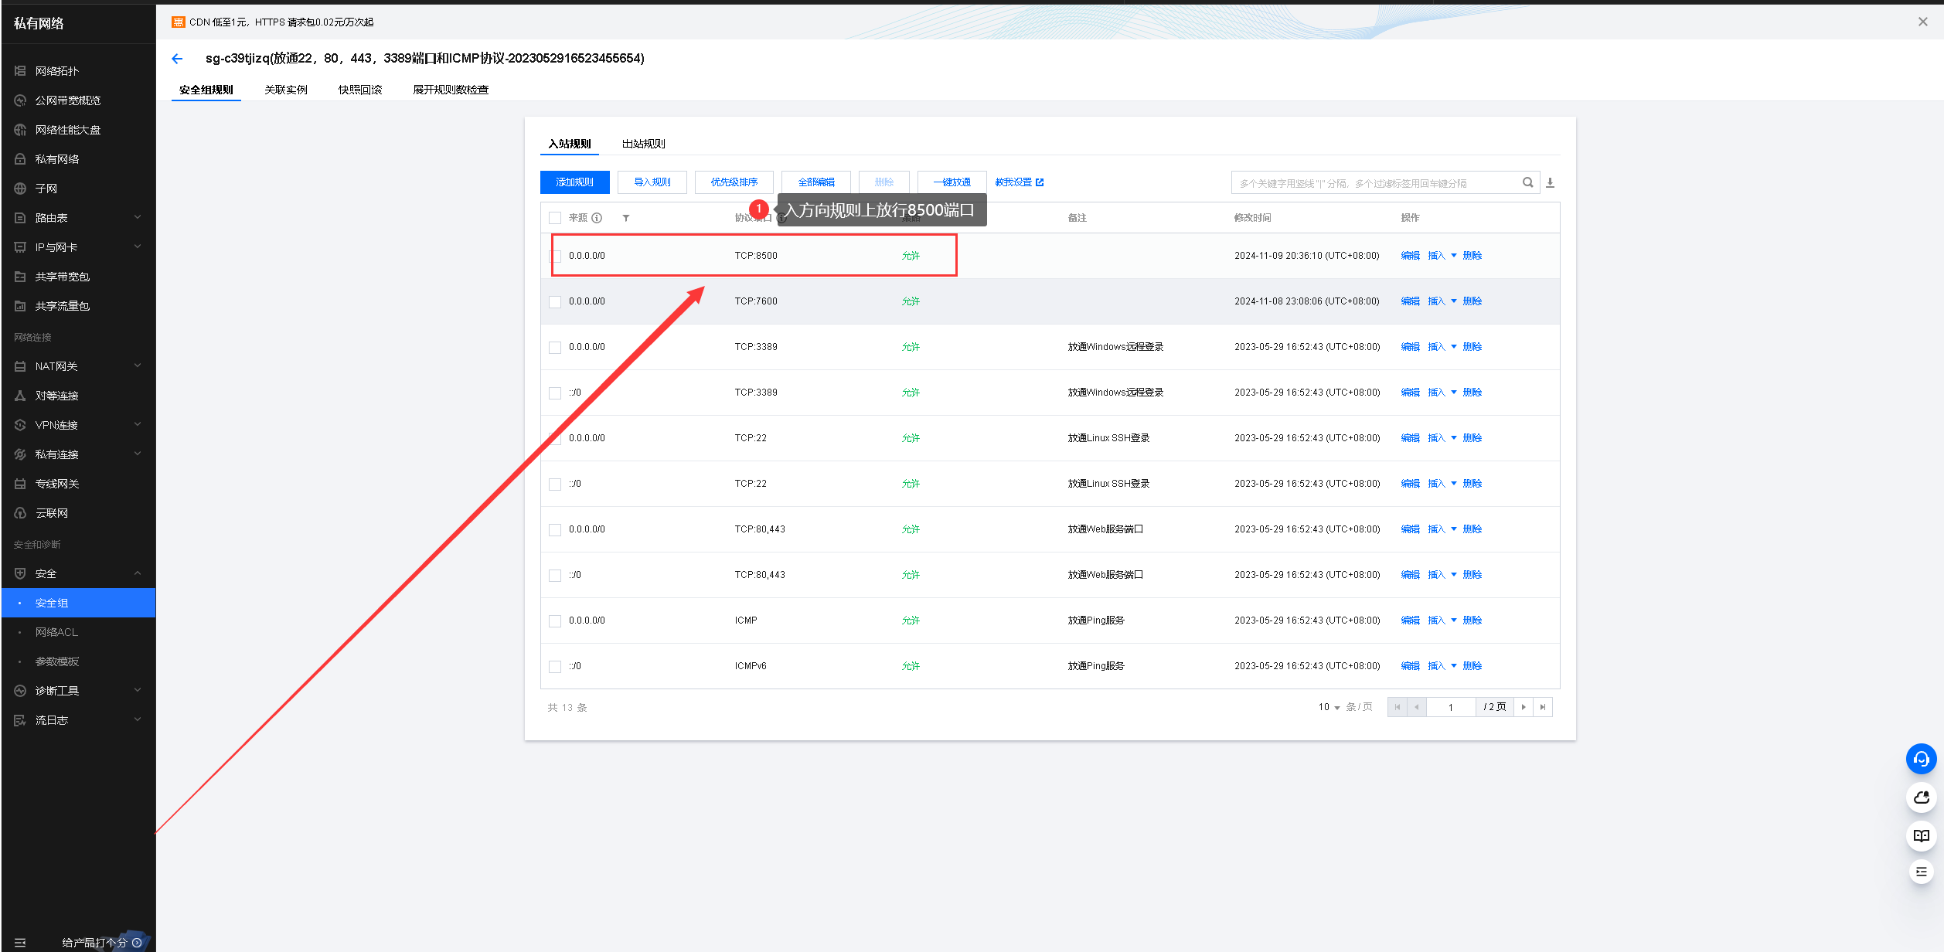Screen dimensions: 1944x952
Task: Toggle the select-all checkbox in table header
Action: point(555,218)
